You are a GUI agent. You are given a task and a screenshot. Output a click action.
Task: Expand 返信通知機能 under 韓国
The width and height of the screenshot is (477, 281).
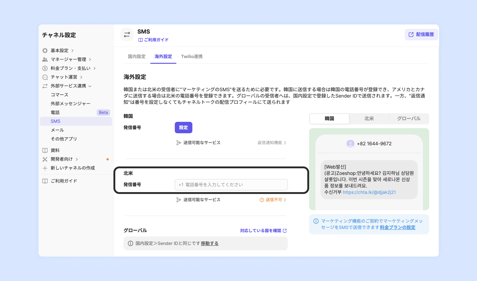pyautogui.click(x=272, y=143)
